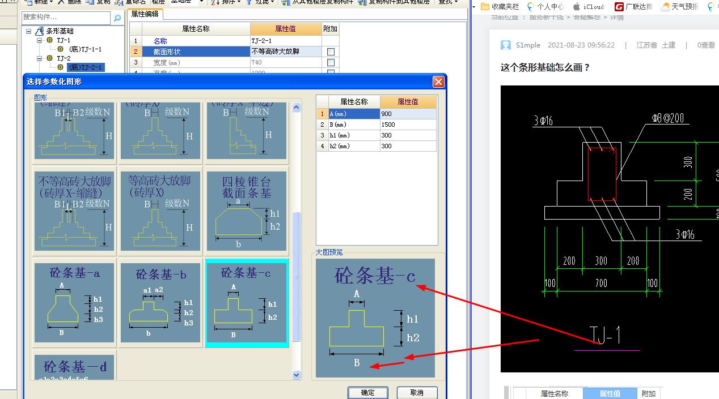The image size is (719, 399).
Task: Select the 四棱锥台截面条基 thumbnail
Action: click(x=247, y=211)
